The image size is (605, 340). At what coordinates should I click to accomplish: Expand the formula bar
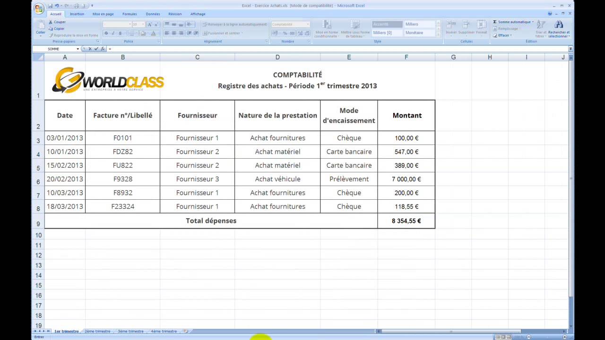pos(570,49)
